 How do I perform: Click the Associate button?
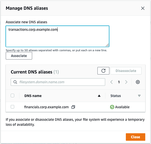[x=19, y=56]
